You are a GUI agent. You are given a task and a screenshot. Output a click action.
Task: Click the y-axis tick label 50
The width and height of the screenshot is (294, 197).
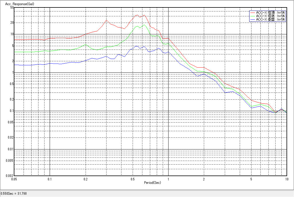[x=12, y=7]
